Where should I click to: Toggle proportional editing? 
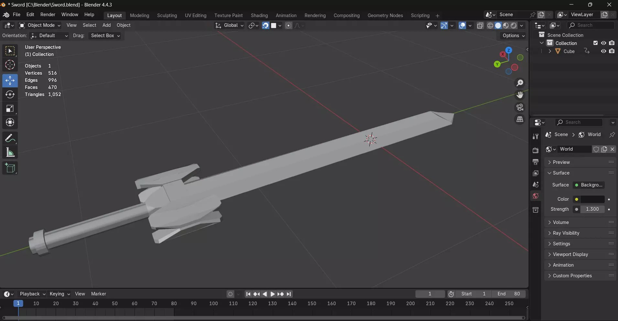(288, 26)
